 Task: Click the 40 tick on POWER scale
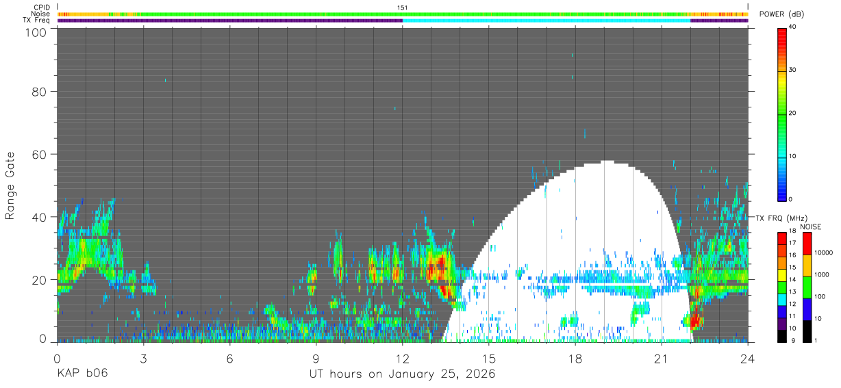tap(792, 27)
